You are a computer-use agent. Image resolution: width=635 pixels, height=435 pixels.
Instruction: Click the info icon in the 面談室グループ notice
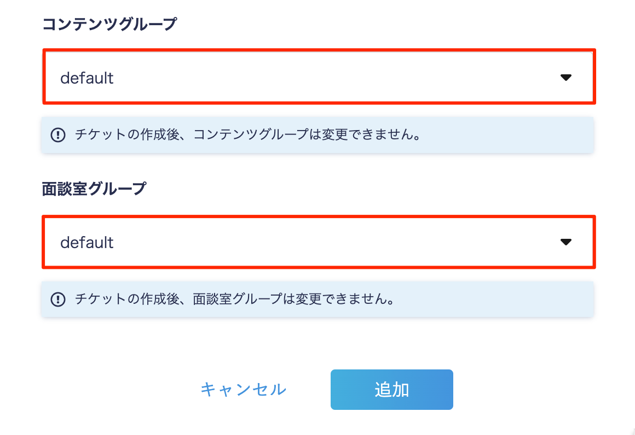click(x=58, y=299)
